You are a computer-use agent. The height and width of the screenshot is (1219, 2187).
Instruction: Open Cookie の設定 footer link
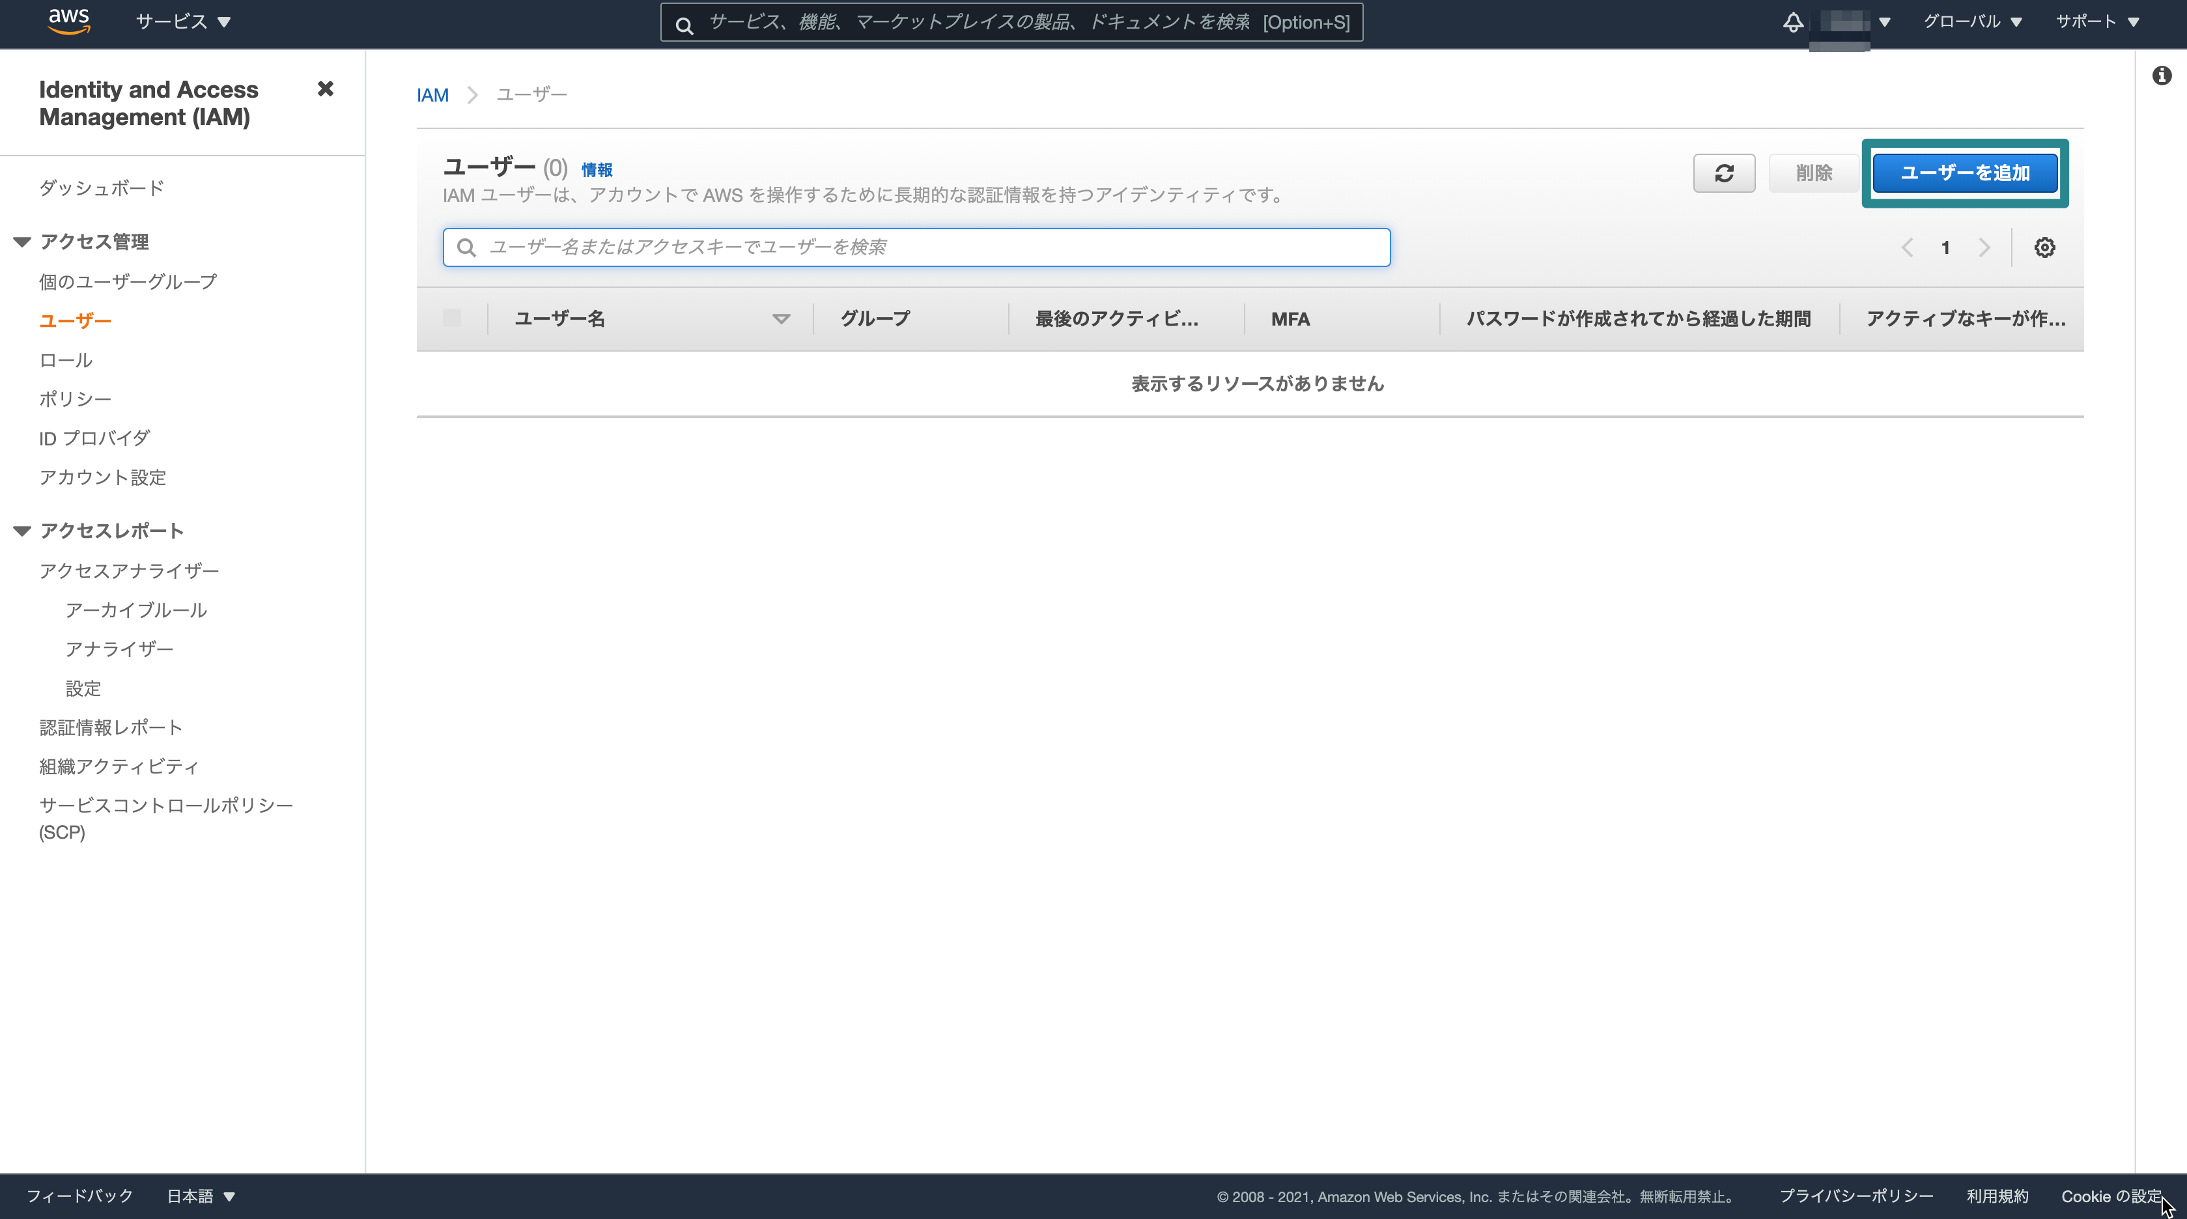pos(2111,1196)
